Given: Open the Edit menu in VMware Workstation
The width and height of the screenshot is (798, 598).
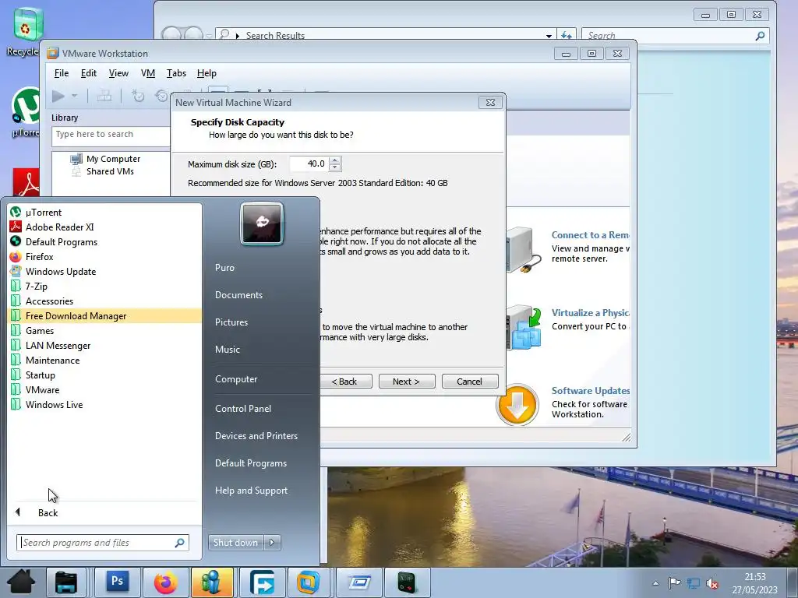Looking at the screenshot, I should pos(89,73).
